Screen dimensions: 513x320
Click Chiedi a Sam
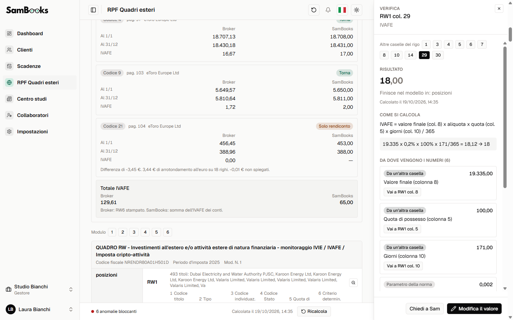[425, 309]
